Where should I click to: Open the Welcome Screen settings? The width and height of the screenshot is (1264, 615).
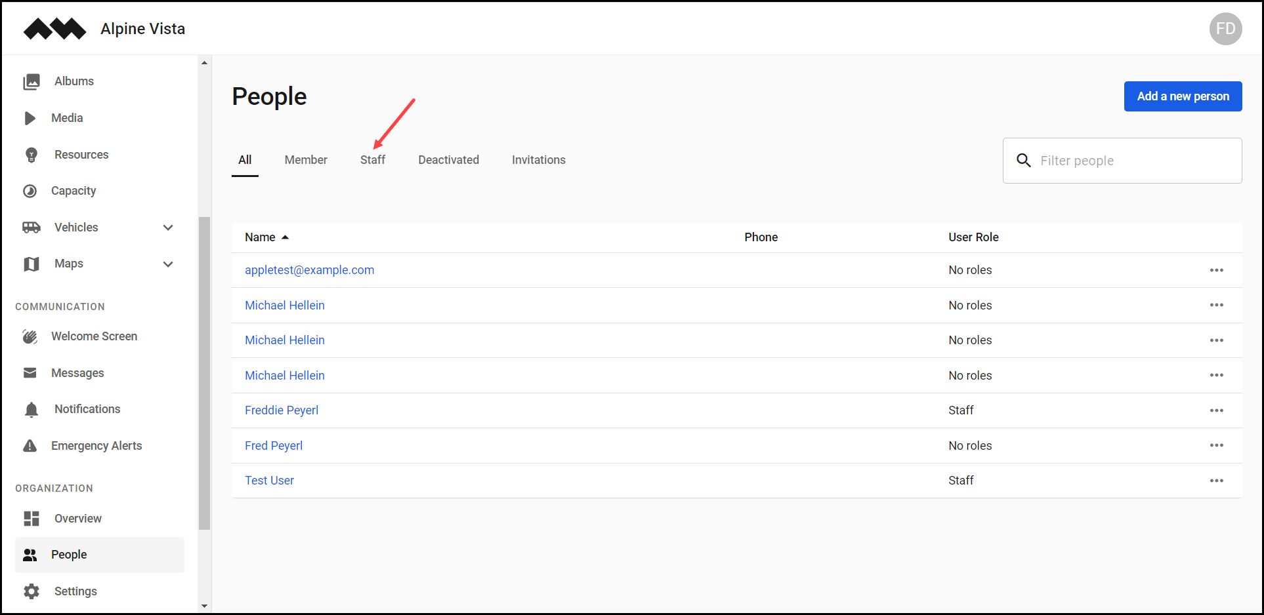pyautogui.click(x=94, y=336)
